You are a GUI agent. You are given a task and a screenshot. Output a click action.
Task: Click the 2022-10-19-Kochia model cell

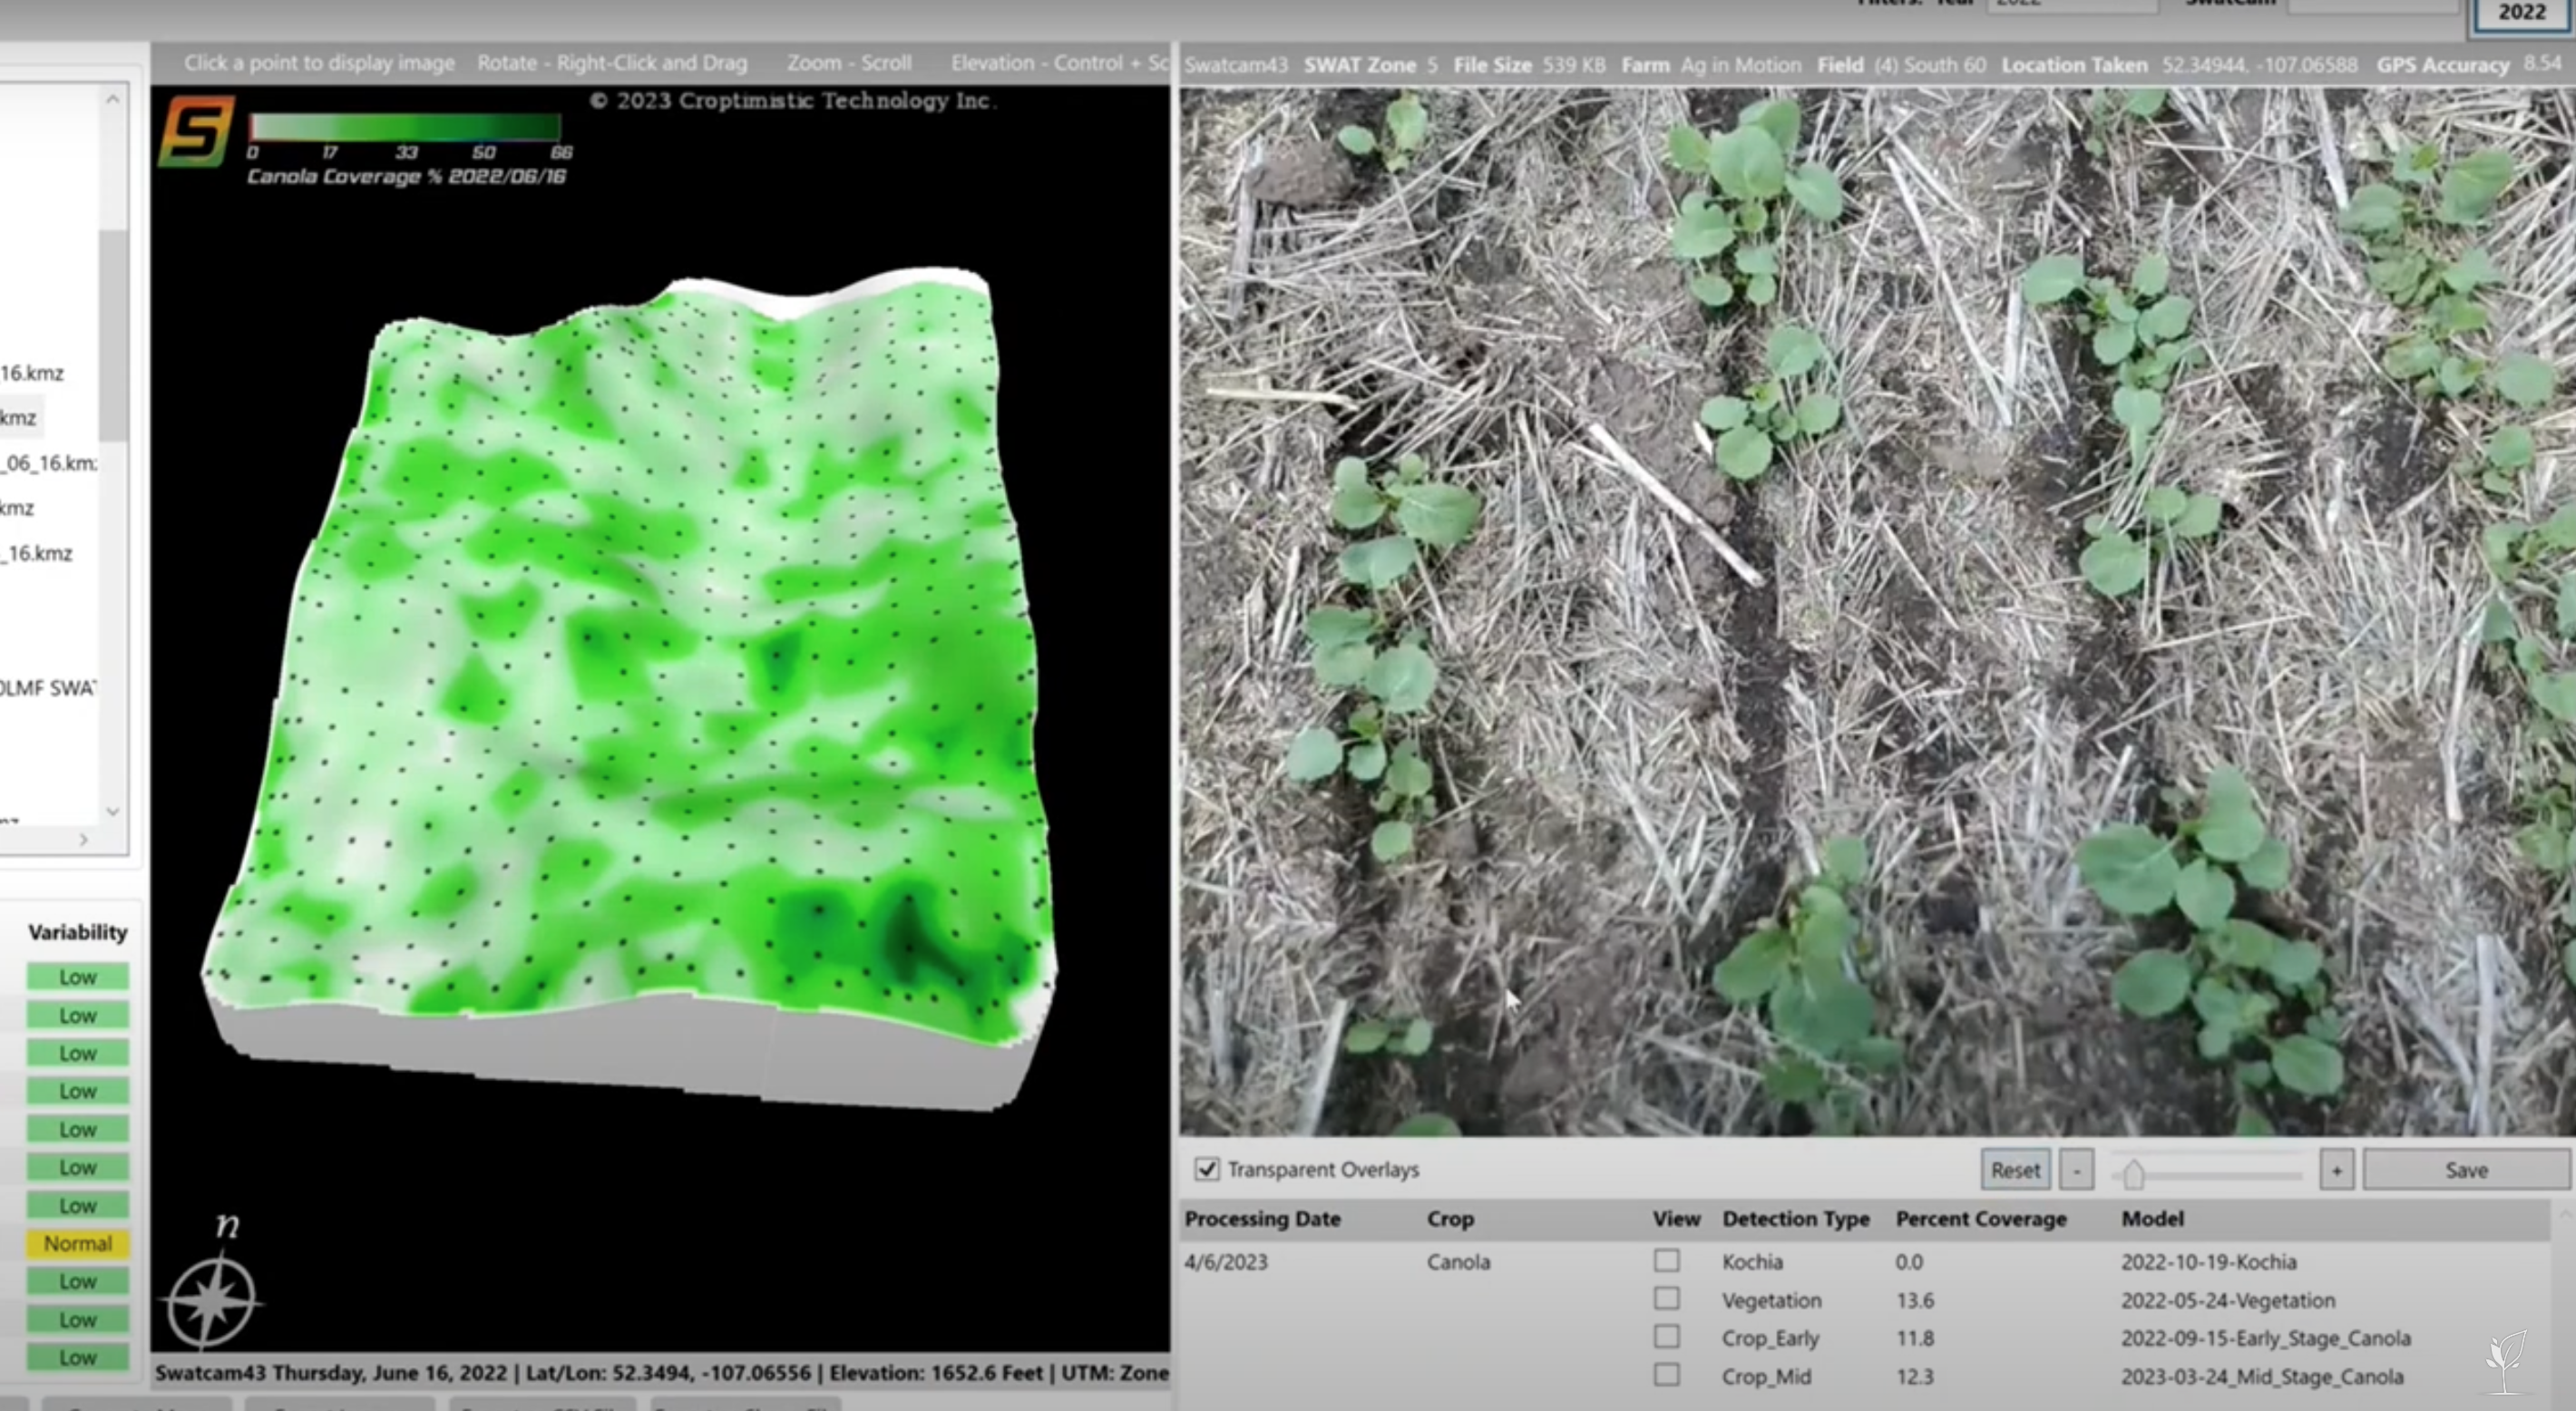click(2209, 1262)
